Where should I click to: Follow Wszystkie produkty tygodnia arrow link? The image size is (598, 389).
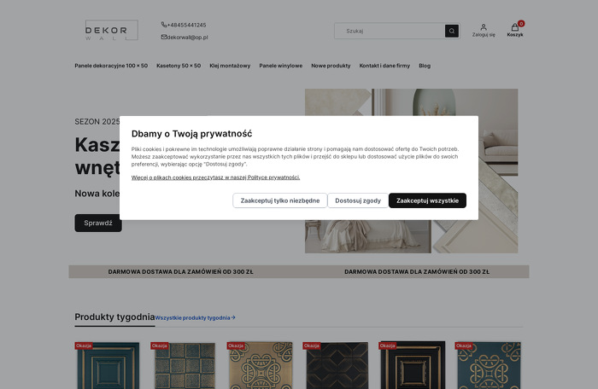click(x=196, y=317)
